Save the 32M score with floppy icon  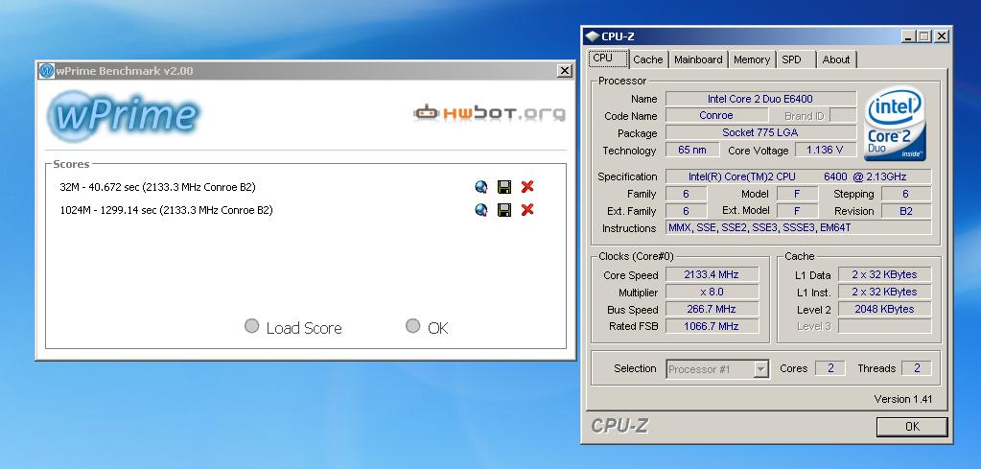tap(504, 186)
